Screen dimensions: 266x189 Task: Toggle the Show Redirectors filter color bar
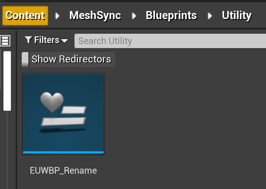pos(25,59)
